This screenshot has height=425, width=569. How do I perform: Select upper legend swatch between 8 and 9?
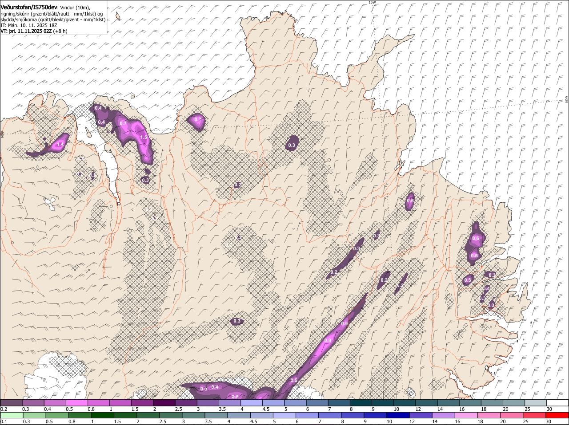[x=361, y=403]
